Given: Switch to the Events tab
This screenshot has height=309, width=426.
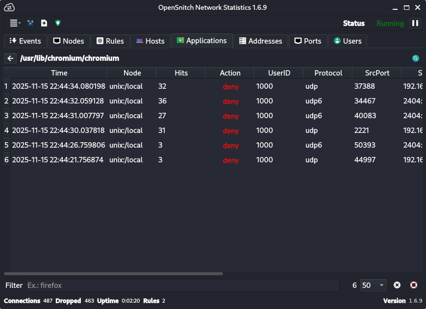Looking at the screenshot, I should tap(25, 41).
